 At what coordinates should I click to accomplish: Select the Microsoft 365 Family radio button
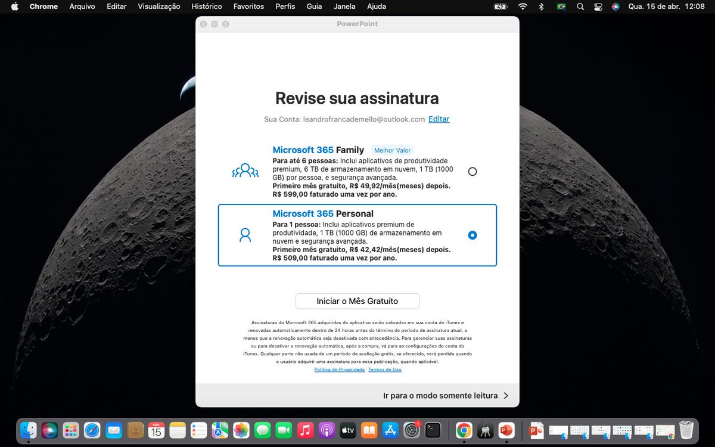pyautogui.click(x=472, y=172)
